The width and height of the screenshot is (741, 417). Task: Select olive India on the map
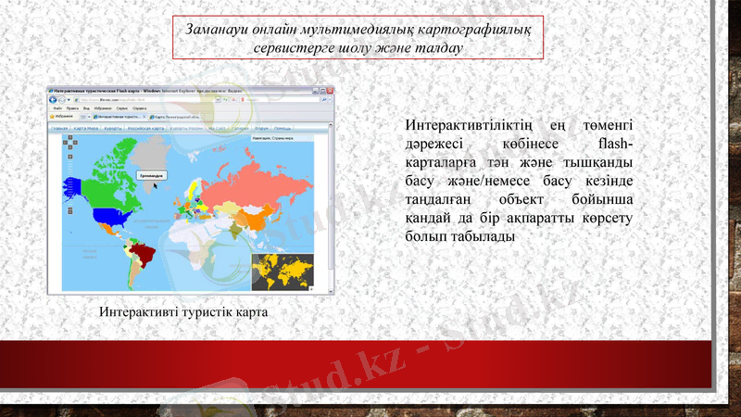235,232
